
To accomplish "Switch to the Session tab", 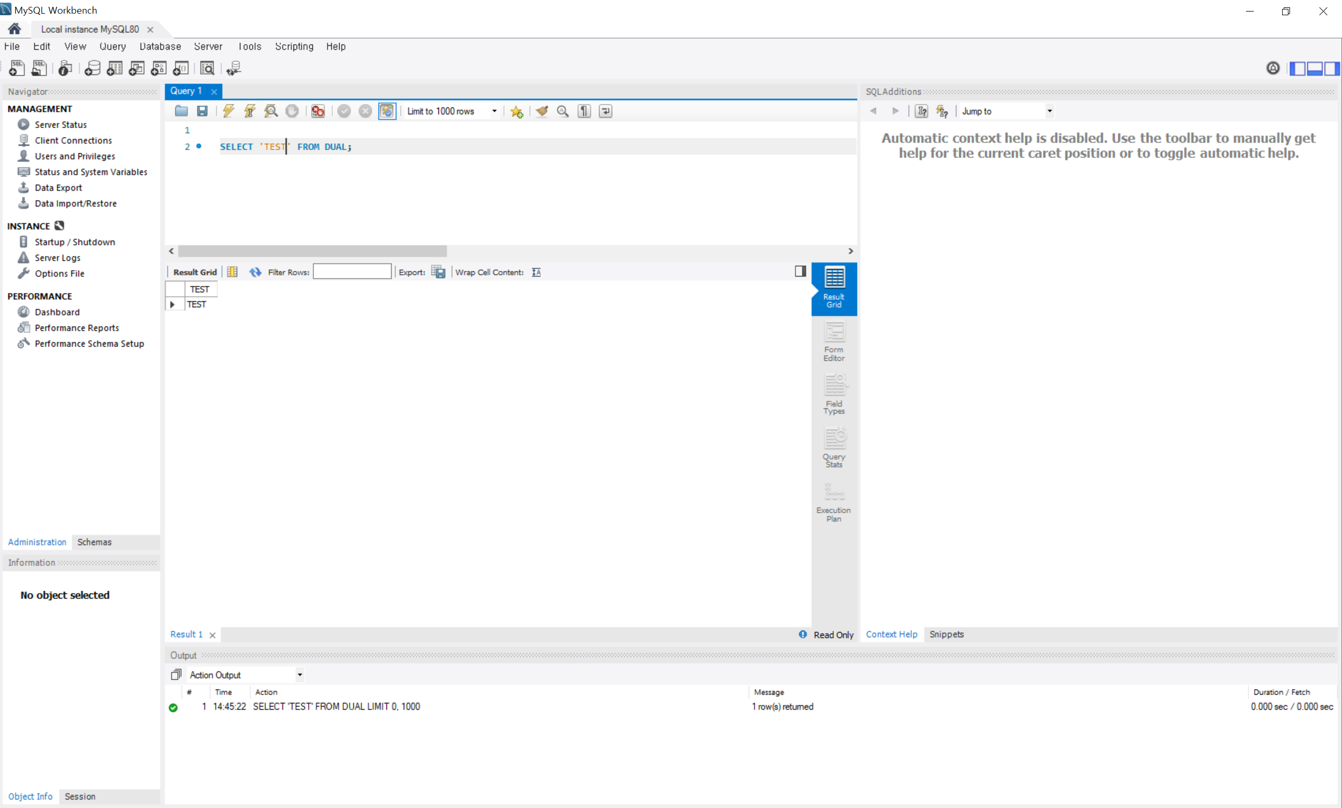I will [80, 796].
